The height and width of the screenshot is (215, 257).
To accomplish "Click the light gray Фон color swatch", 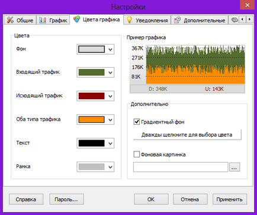I will point(91,49).
